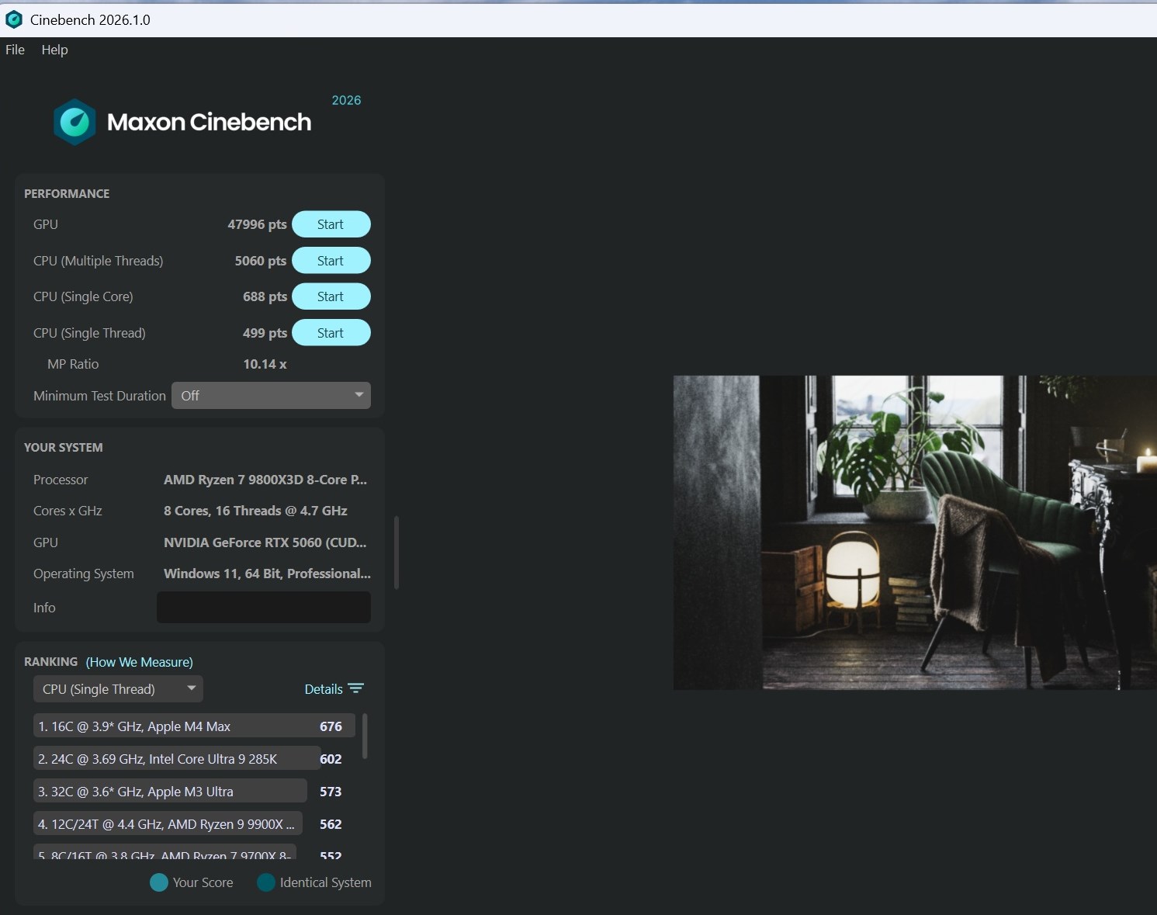Click the Your Score legend dot
1157x915 pixels.
159,882
